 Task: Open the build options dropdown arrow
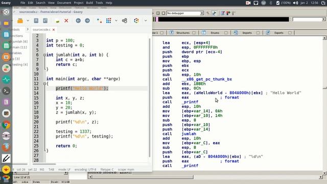[x=116, y=20]
